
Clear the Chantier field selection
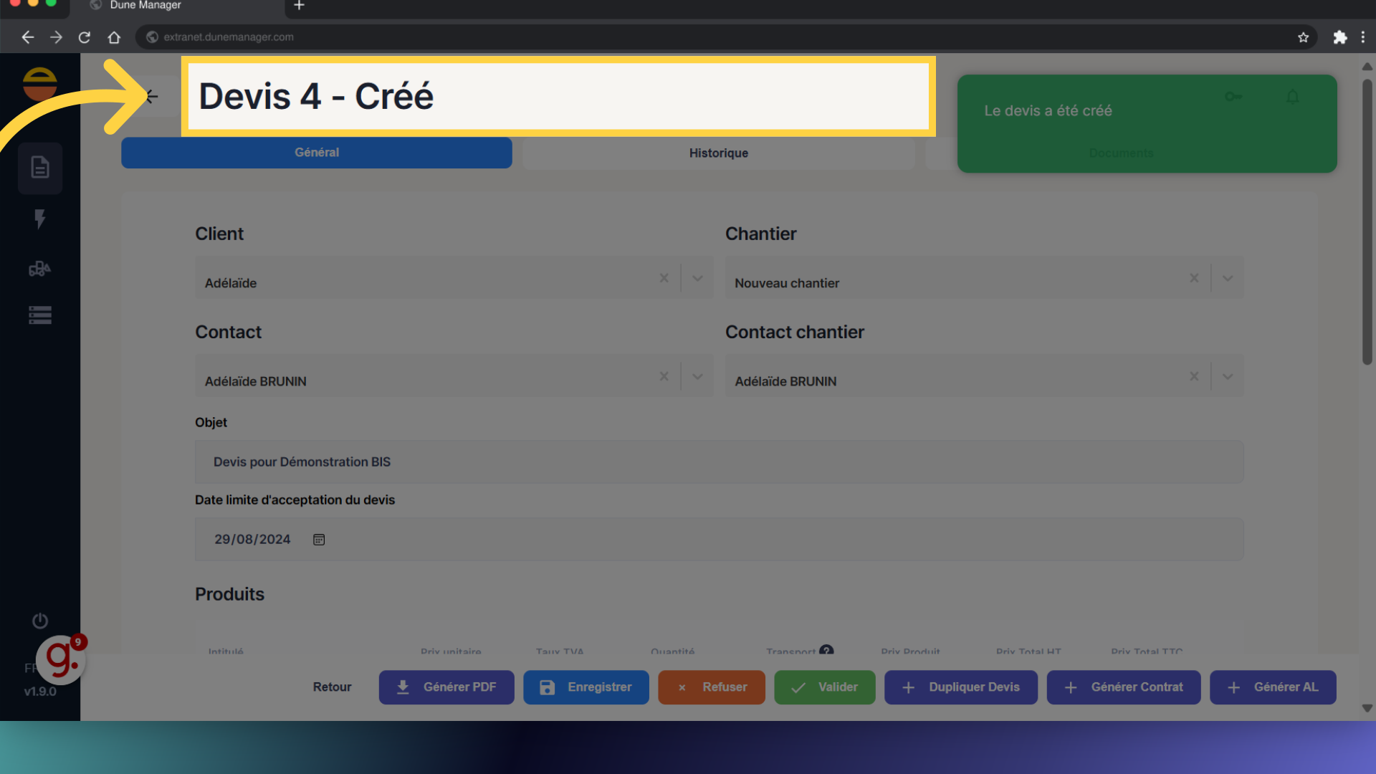coord(1194,278)
